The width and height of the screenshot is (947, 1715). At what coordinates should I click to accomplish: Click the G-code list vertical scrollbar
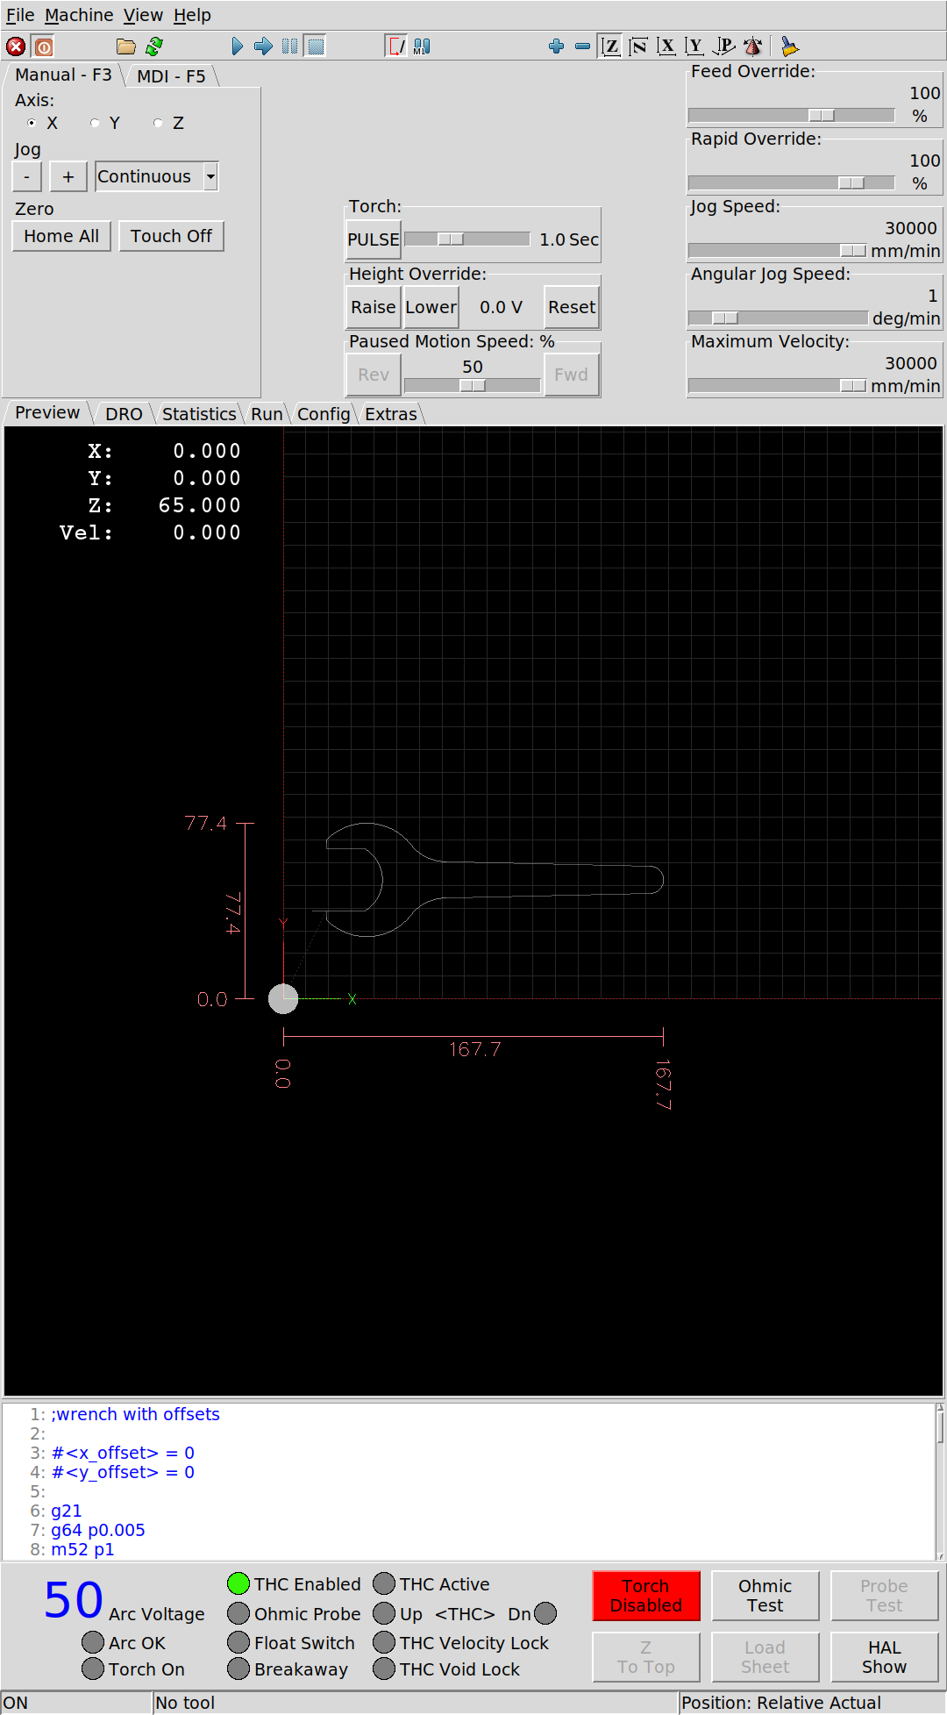point(941,1481)
